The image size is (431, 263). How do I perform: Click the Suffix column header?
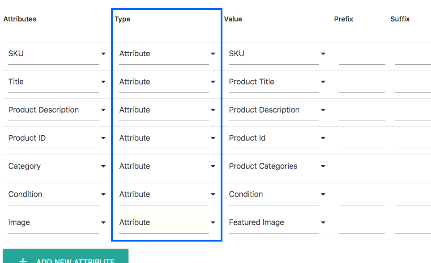[400, 19]
